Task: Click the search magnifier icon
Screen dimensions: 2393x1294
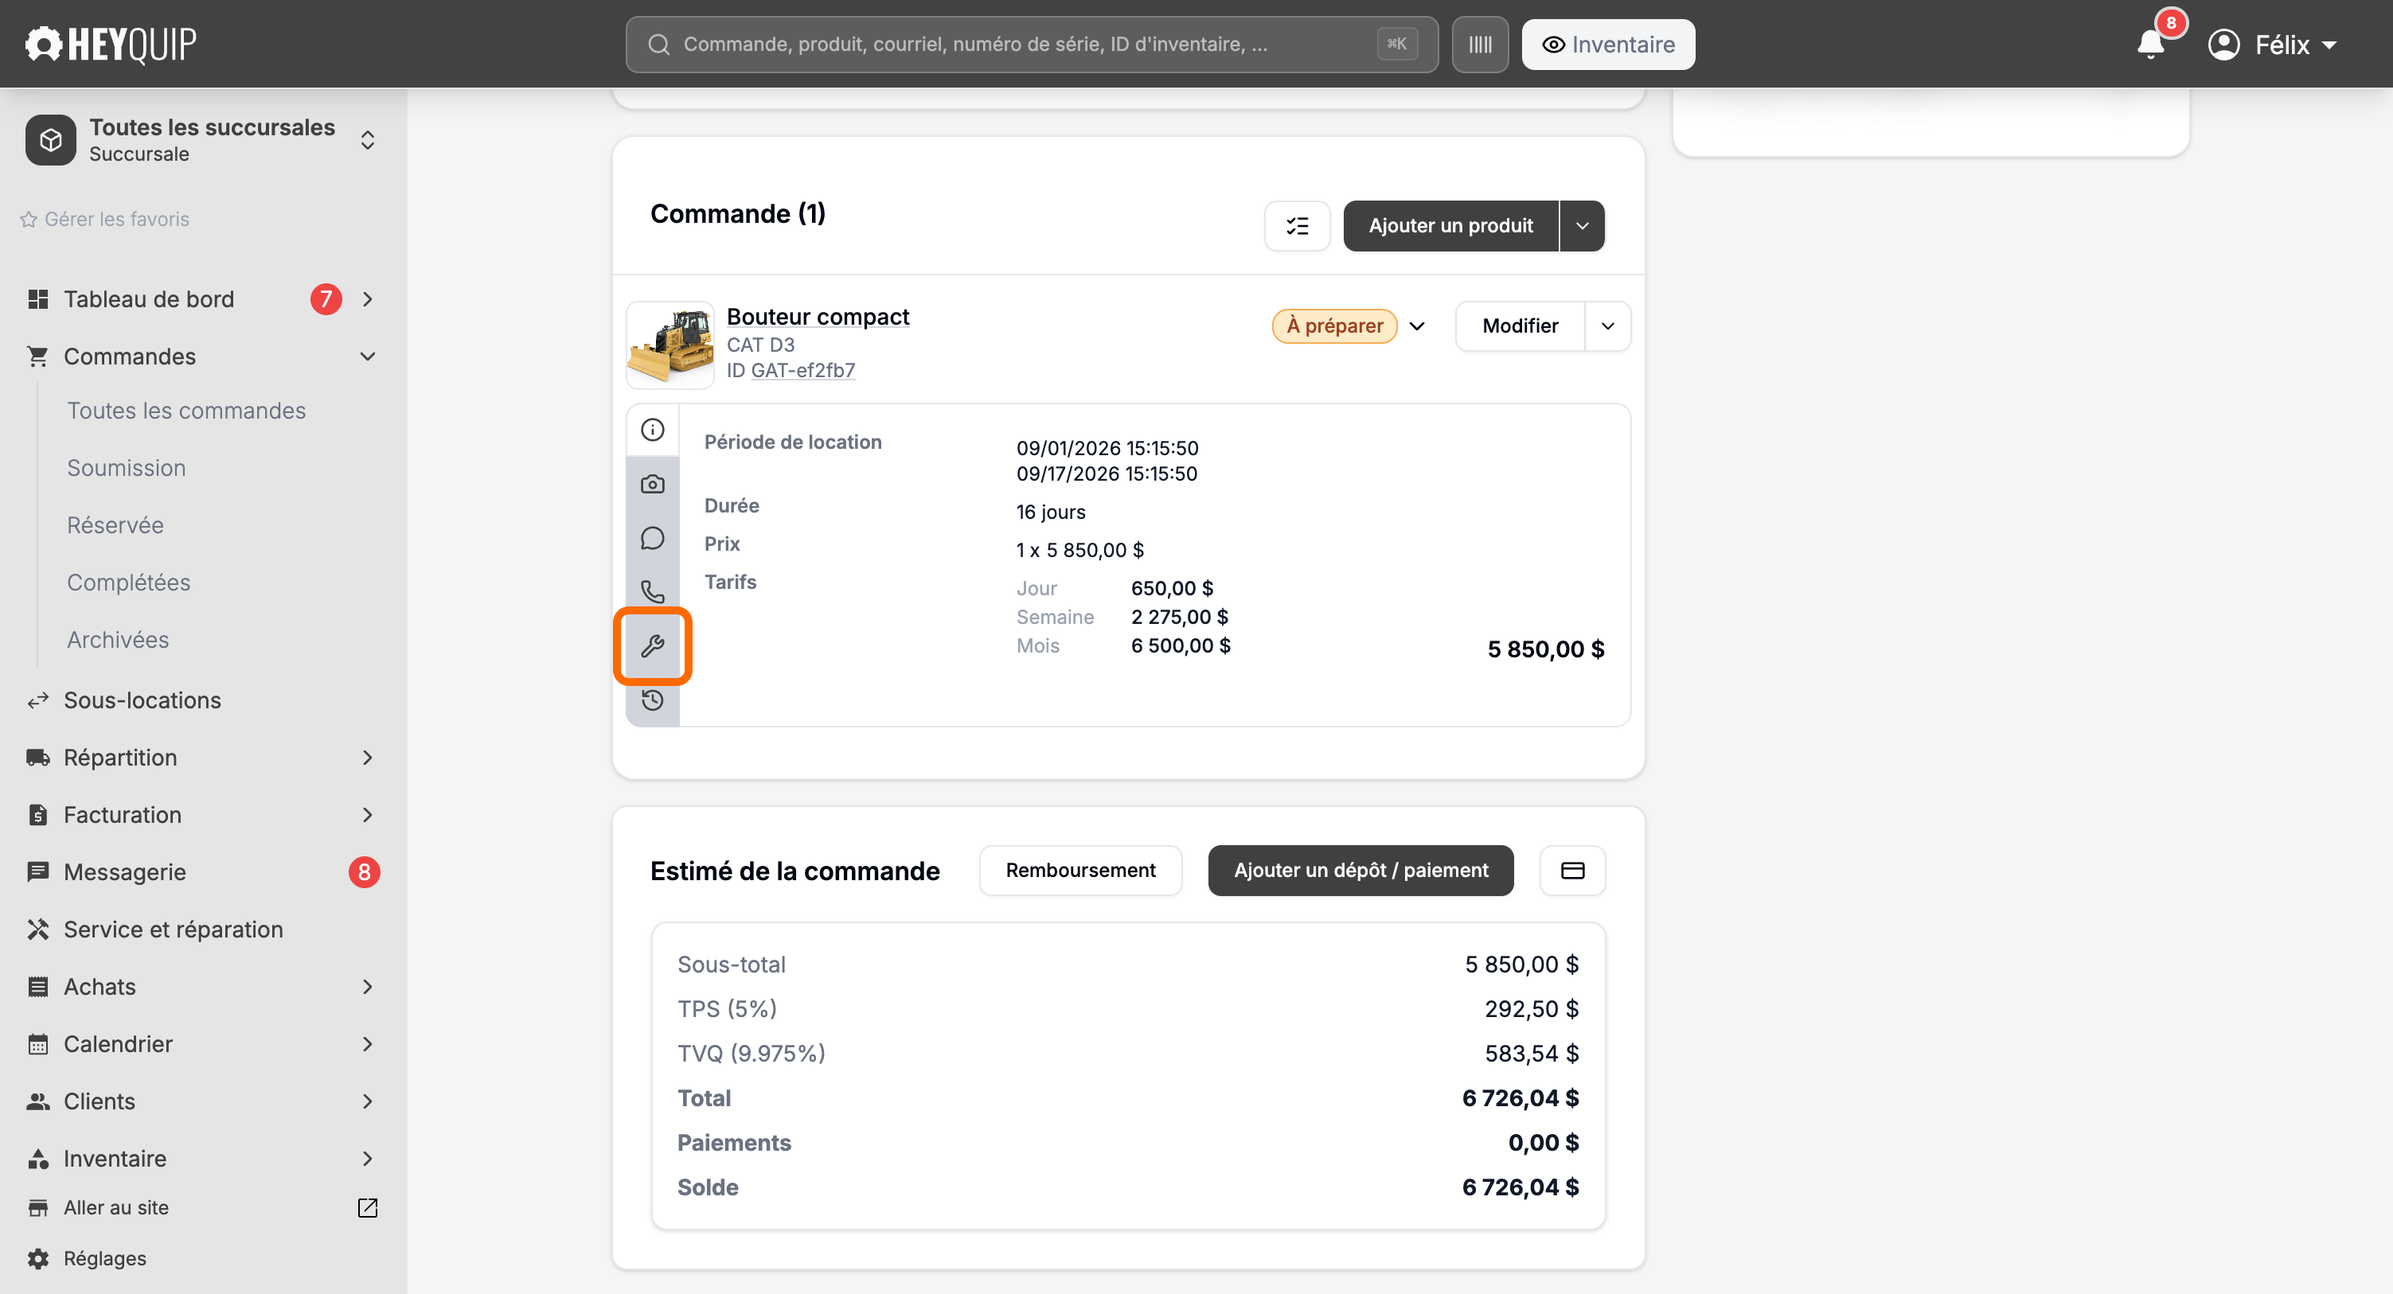Action: point(658,45)
